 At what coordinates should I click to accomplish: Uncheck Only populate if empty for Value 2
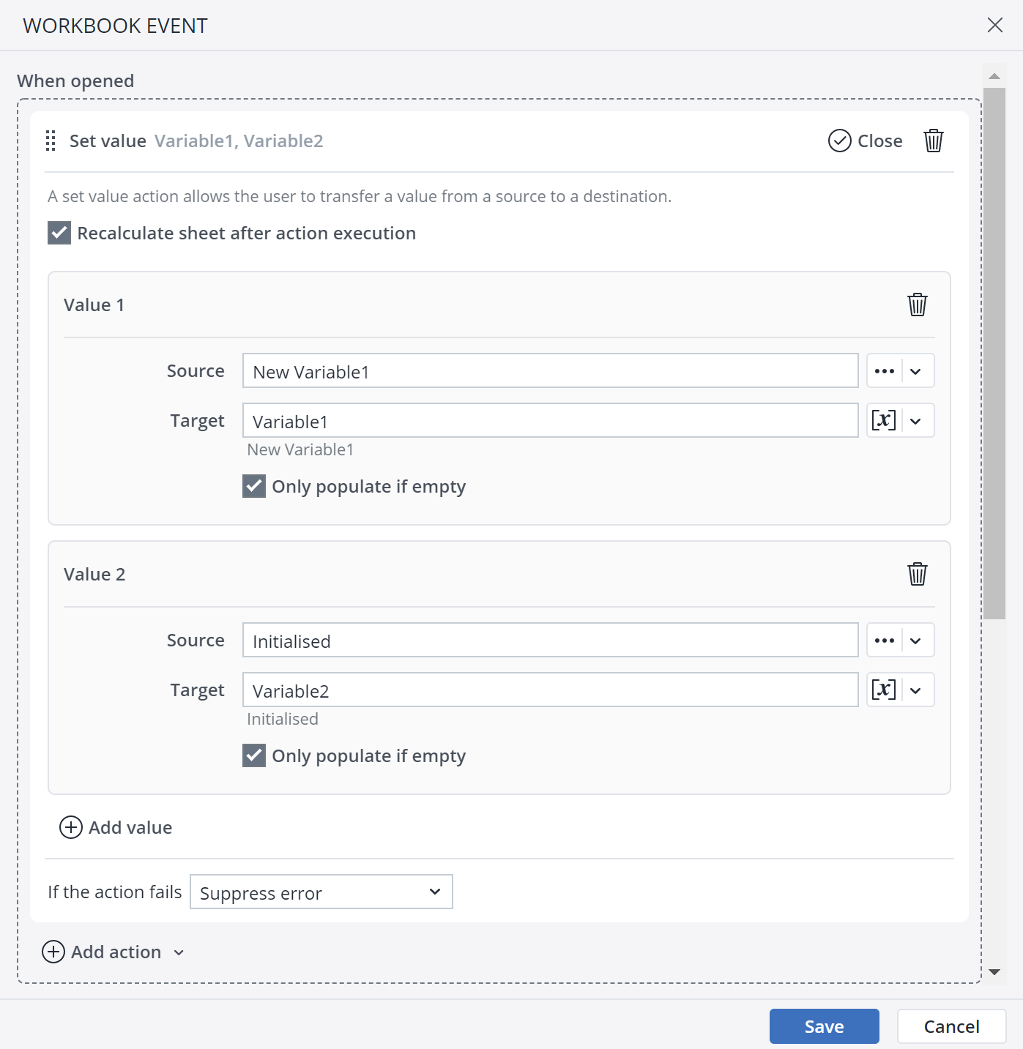(254, 755)
